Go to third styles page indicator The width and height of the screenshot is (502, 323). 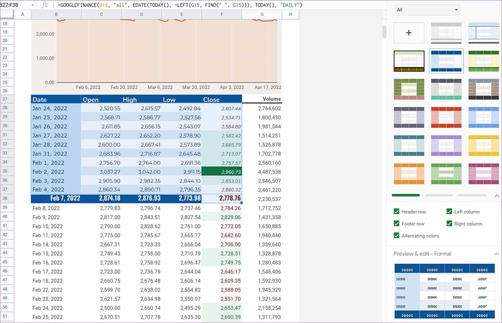472,195
